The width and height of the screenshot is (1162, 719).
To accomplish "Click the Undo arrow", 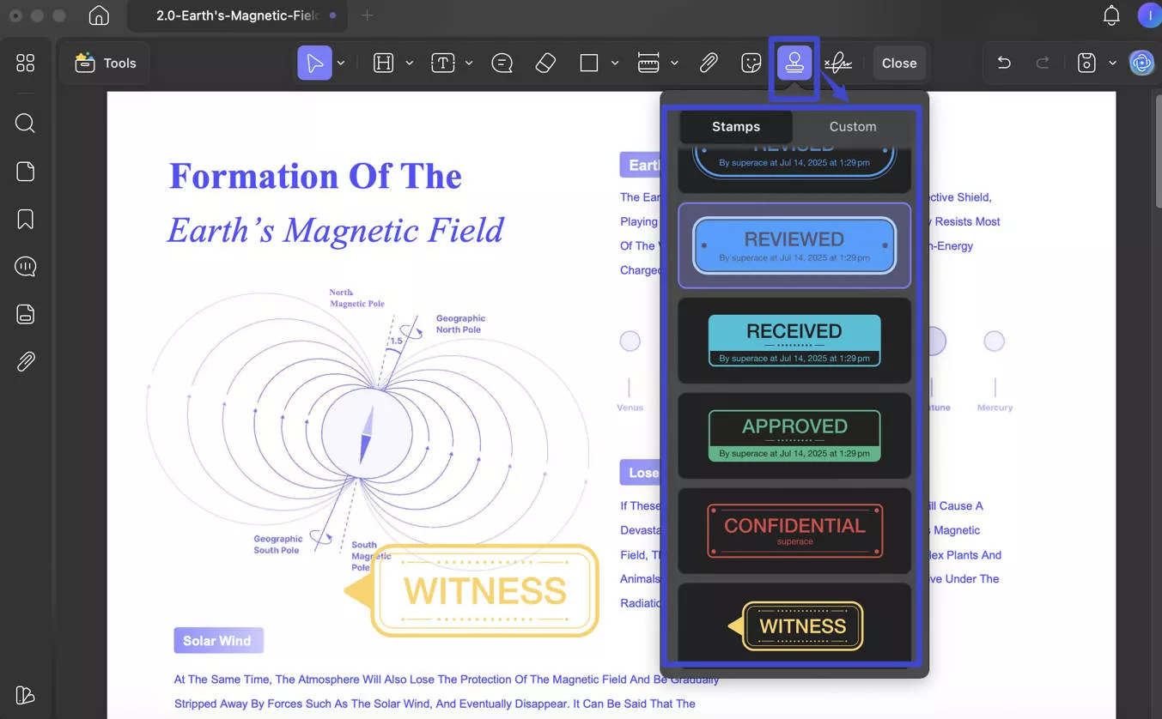I will tap(1003, 62).
